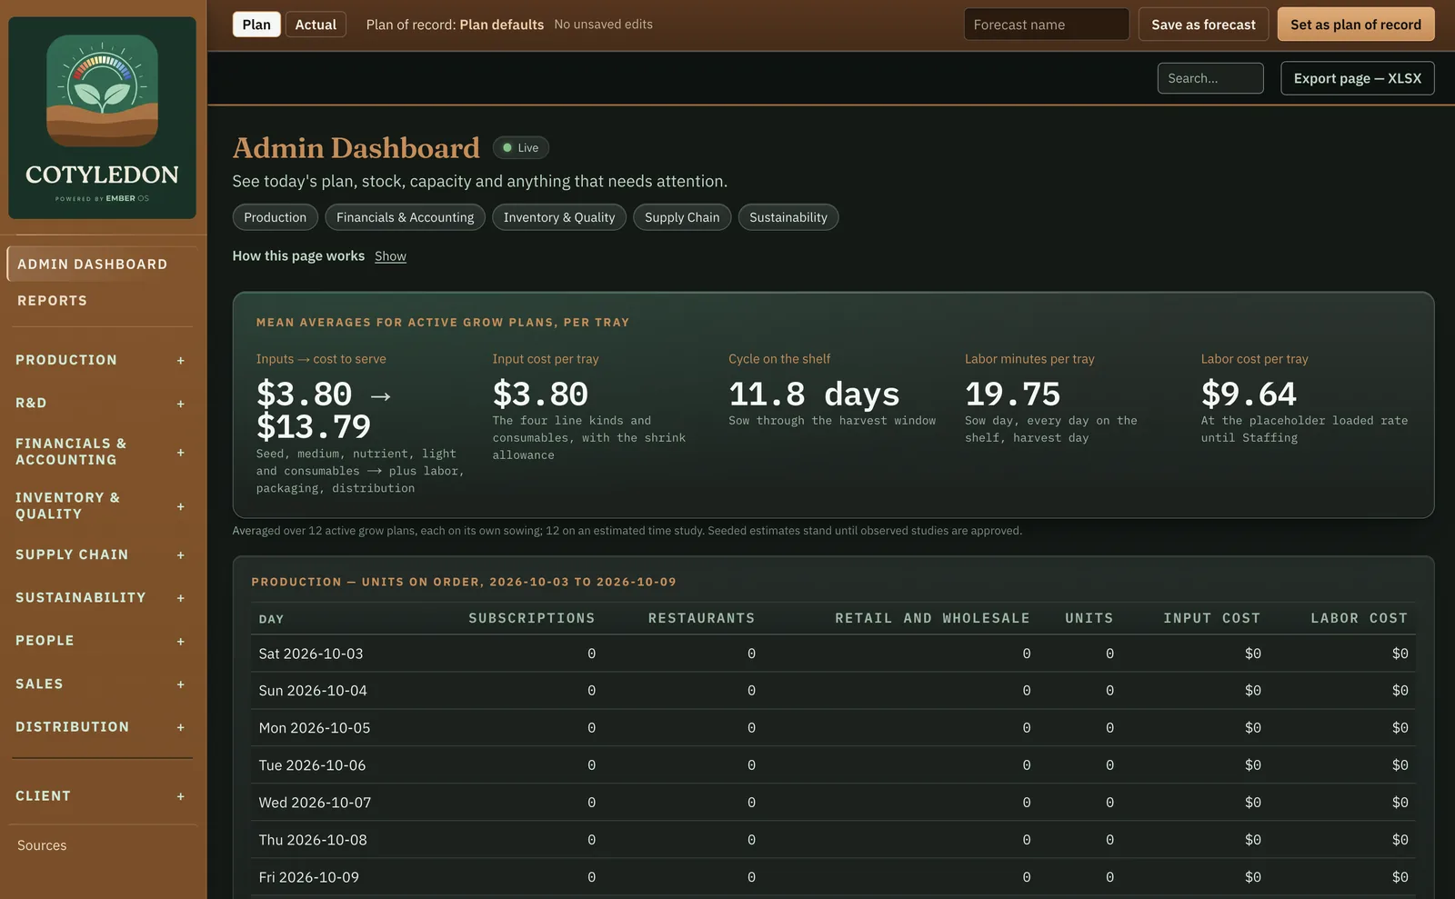The width and height of the screenshot is (1455, 899).
Task: Click the 19.75 labor minutes value
Action: (x=1012, y=394)
